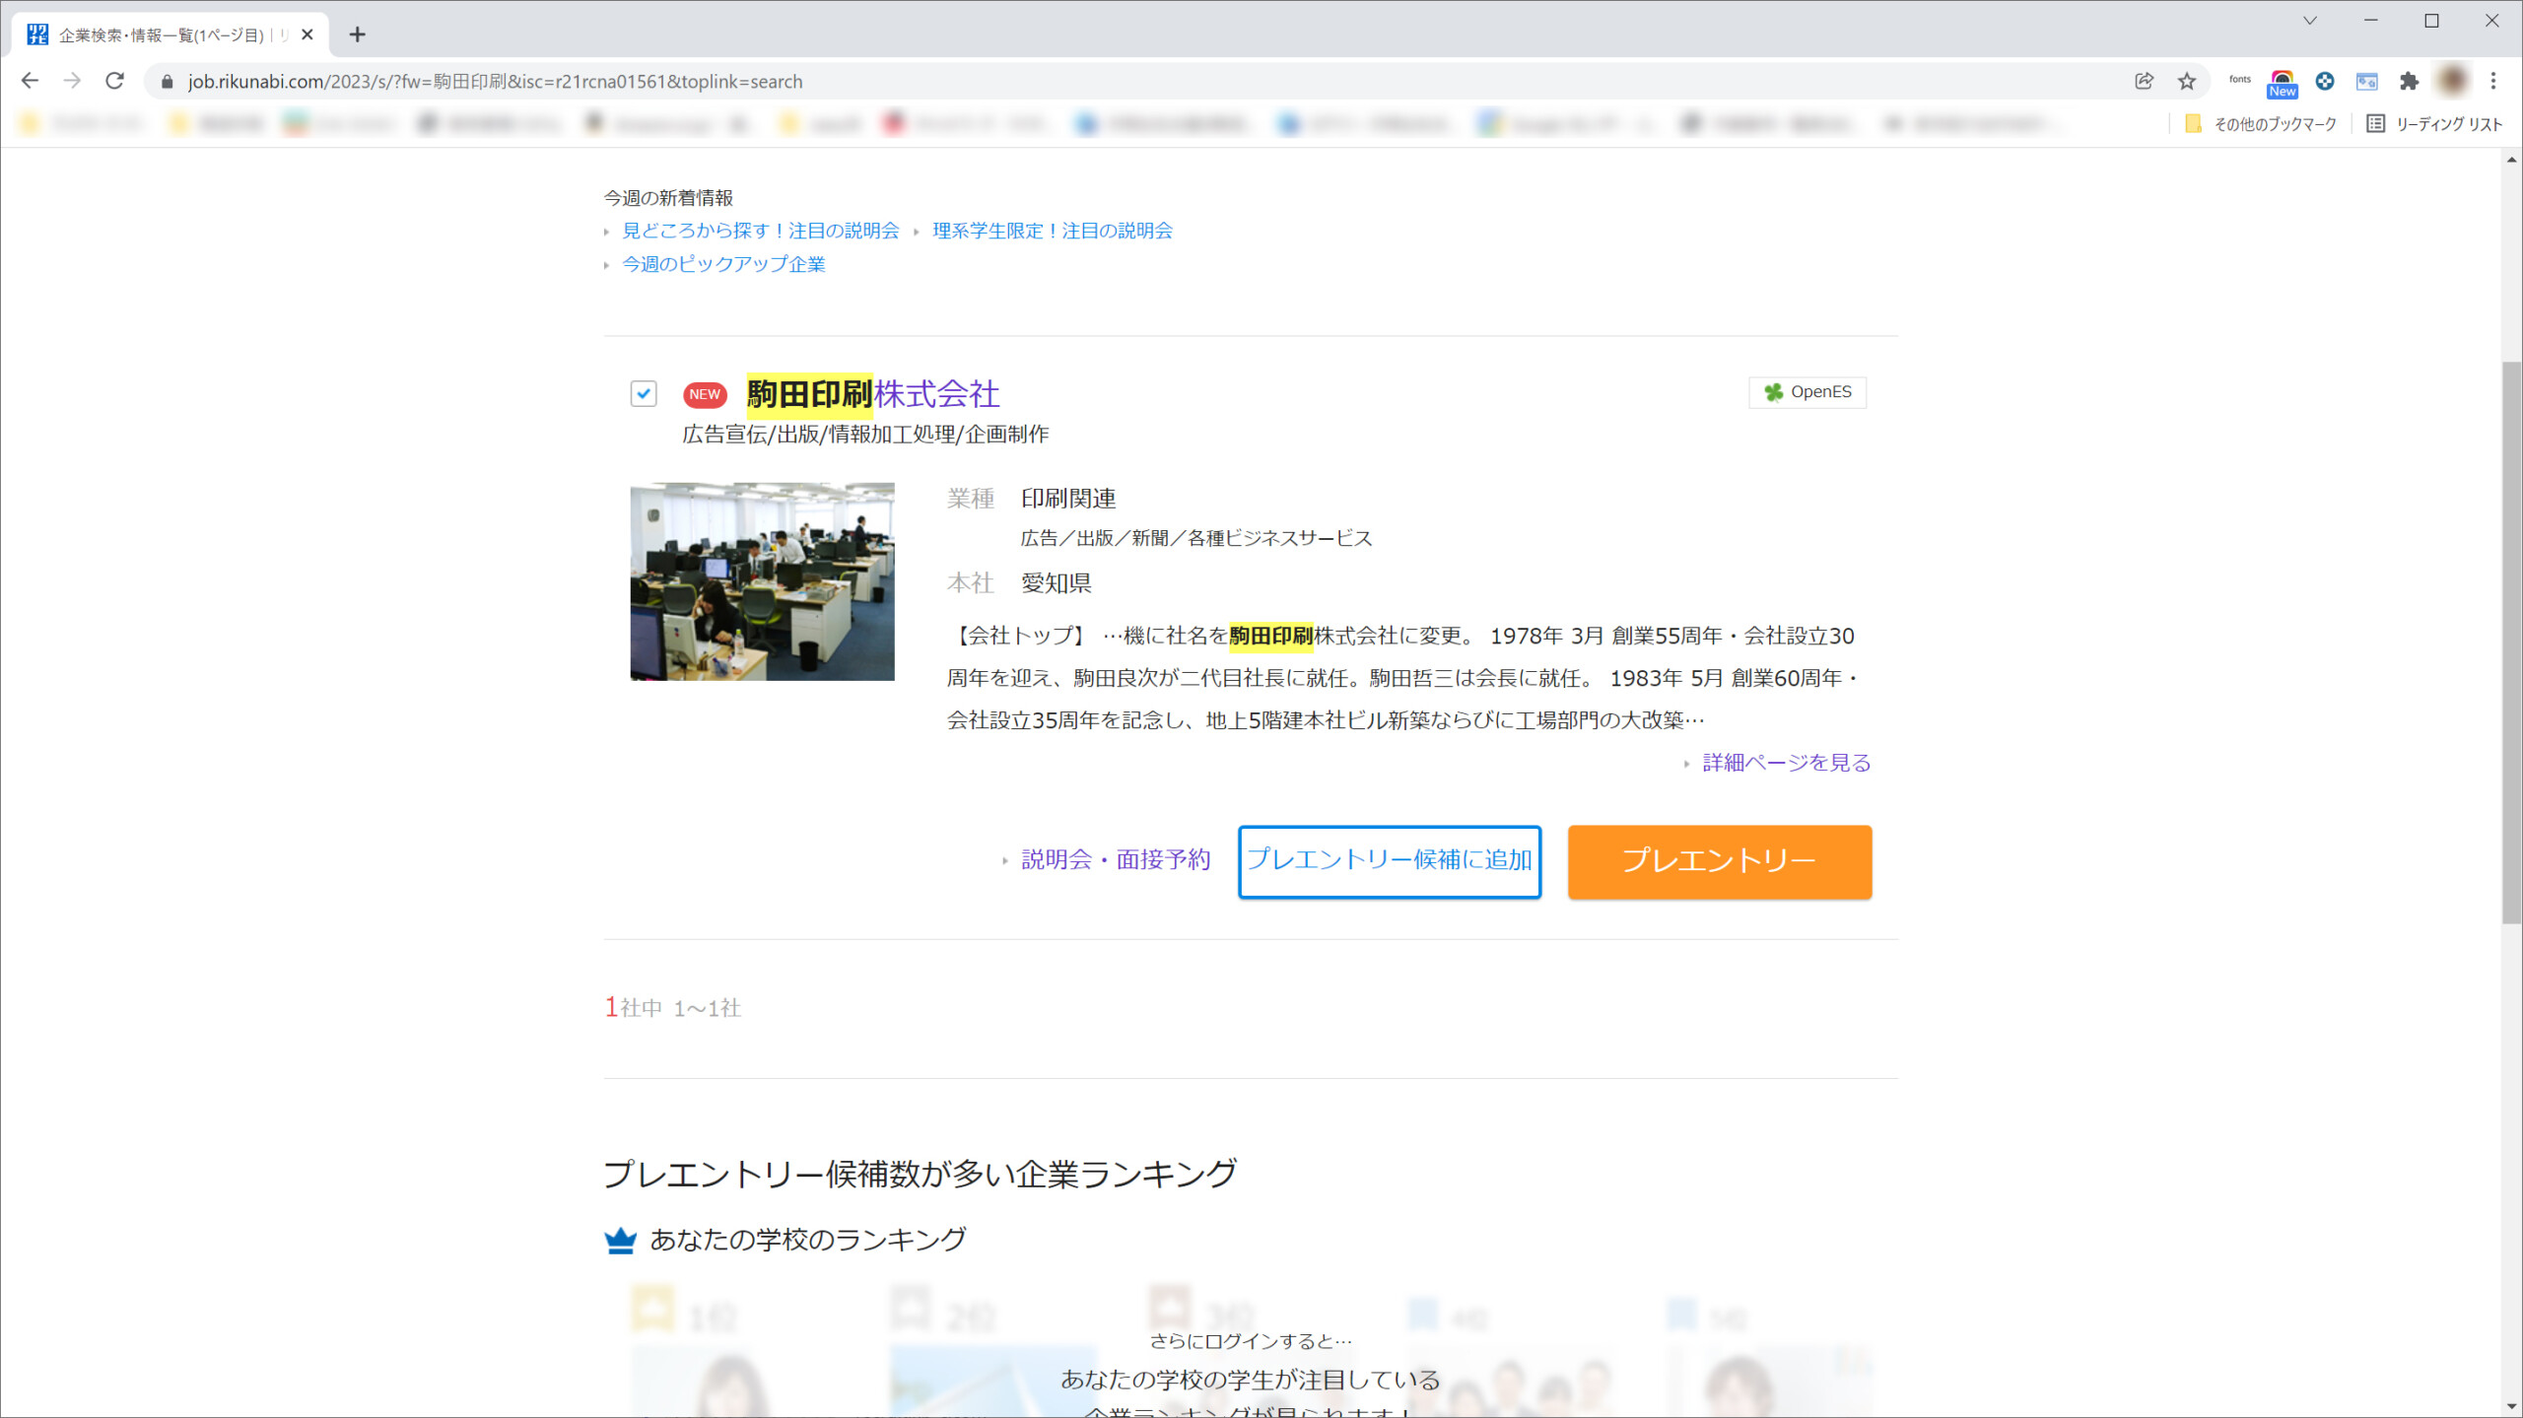Click the browser forward arrow

[x=72, y=81]
